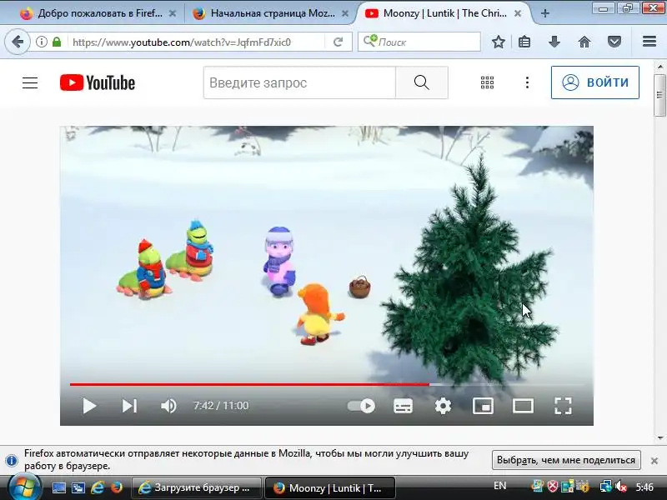
Task: Open a new tab with plus
Action: pyautogui.click(x=545, y=13)
